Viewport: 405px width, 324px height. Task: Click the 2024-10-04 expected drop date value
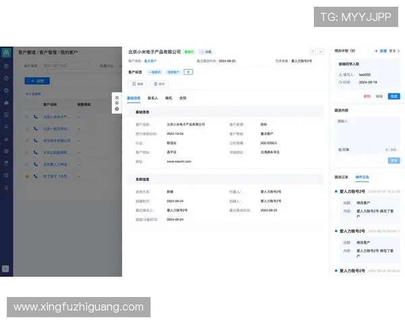click(175, 134)
